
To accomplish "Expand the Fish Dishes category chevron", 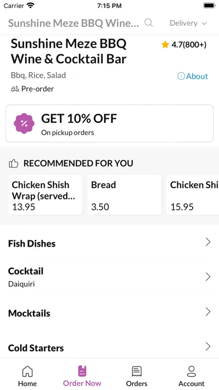I will point(208,242).
